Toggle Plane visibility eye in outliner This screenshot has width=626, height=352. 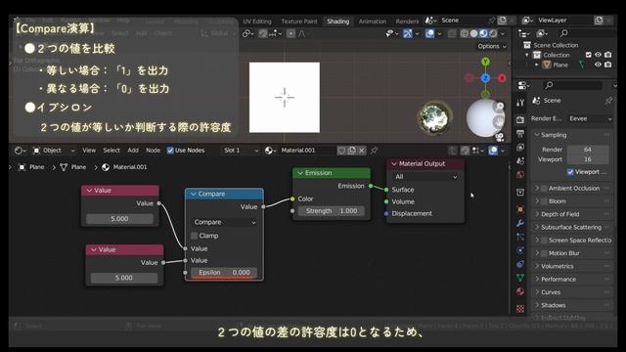click(x=598, y=65)
